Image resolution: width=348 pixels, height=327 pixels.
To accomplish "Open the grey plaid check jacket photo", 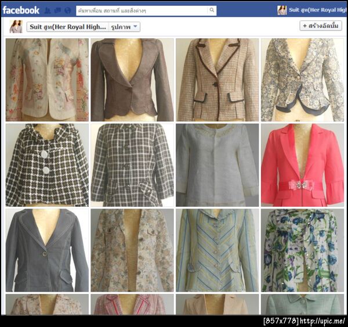I will (x=132, y=165).
